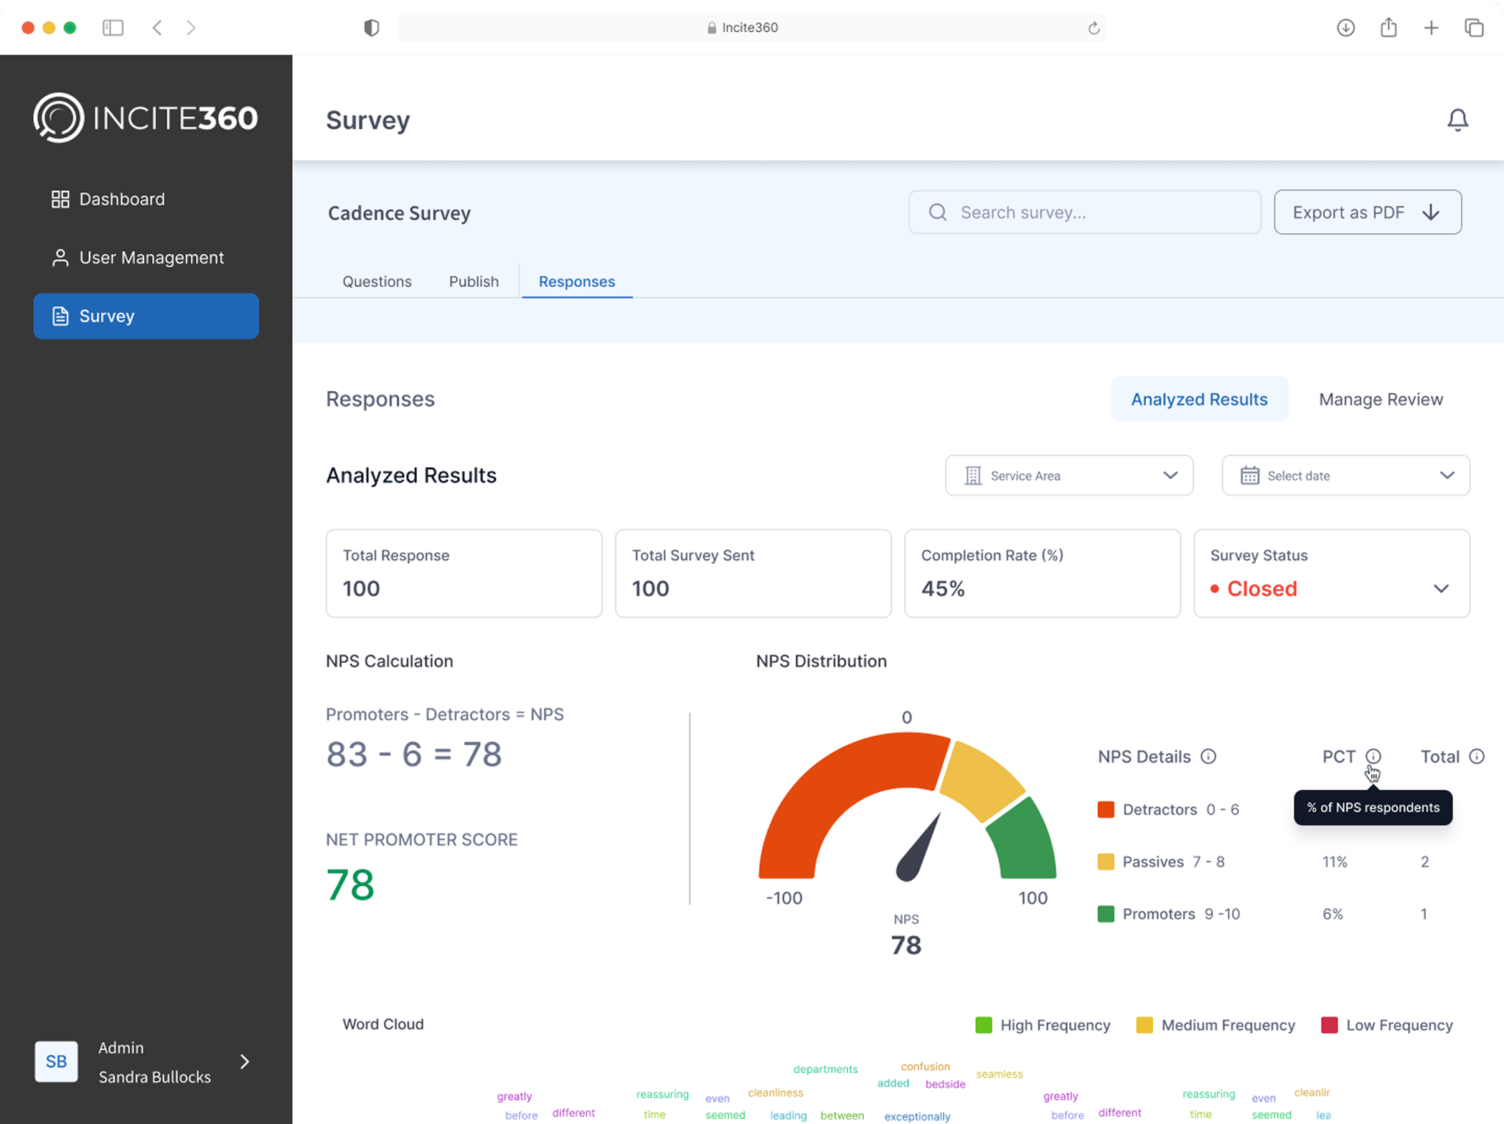1504x1124 pixels.
Task: Switch to Analyzed Results view
Action: click(x=1199, y=399)
